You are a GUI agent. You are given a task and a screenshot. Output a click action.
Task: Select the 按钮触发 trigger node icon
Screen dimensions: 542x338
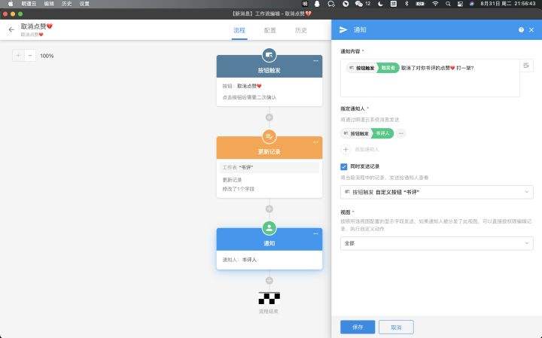click(269, 55)
